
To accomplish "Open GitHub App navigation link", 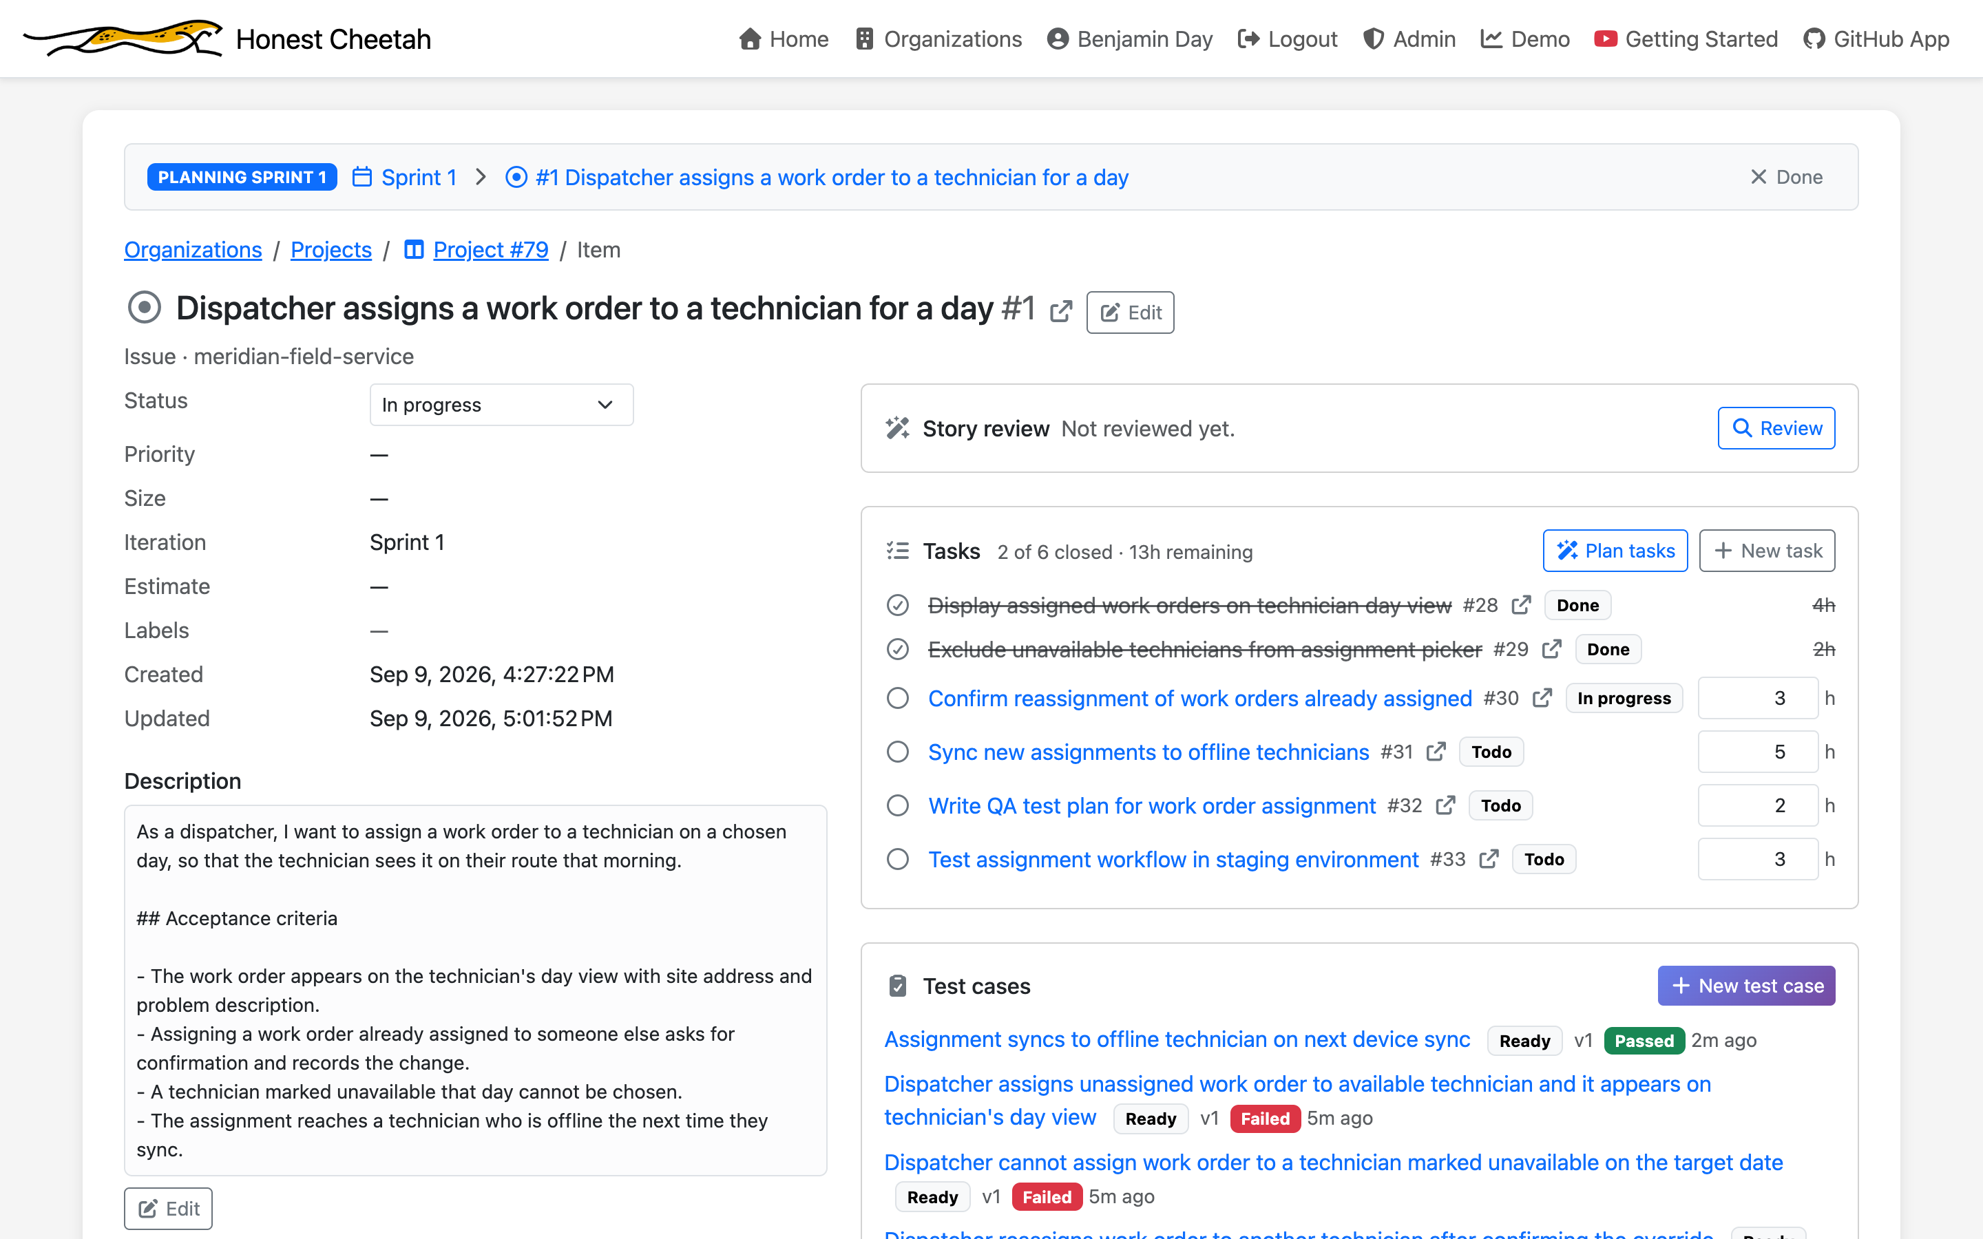I will (1876, 39).
